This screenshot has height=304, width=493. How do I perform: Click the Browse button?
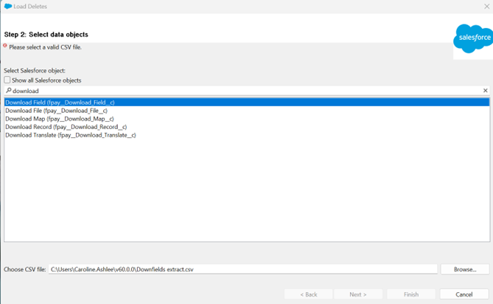pos(464,269)
